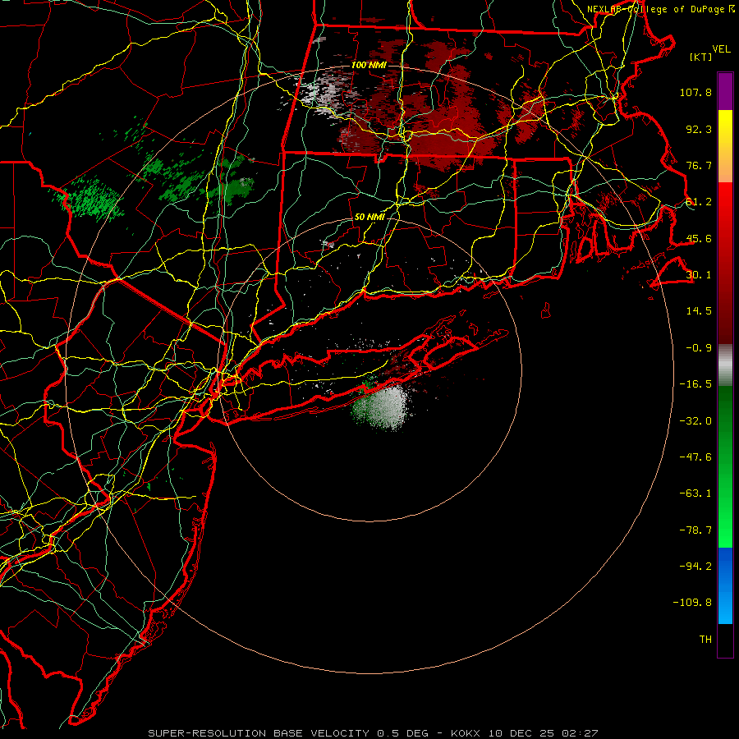Select the -32.0 legend value

695,420
